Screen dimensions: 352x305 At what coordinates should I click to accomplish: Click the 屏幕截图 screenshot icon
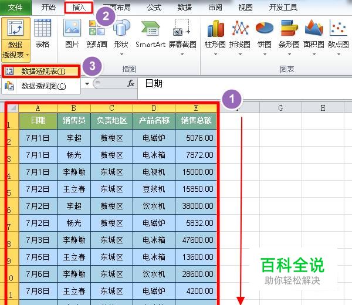point(182,28)
